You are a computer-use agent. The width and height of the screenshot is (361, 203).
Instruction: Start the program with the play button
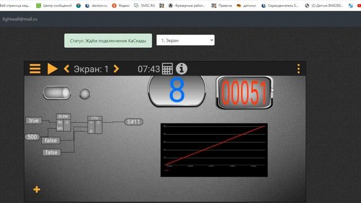(52, 69)
